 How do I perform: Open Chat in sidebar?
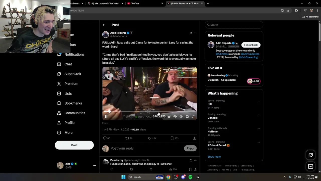(65, 64)
